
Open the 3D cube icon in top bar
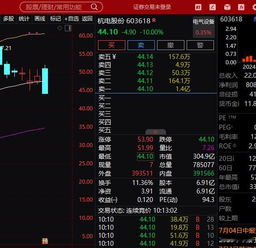pos(227,7)
